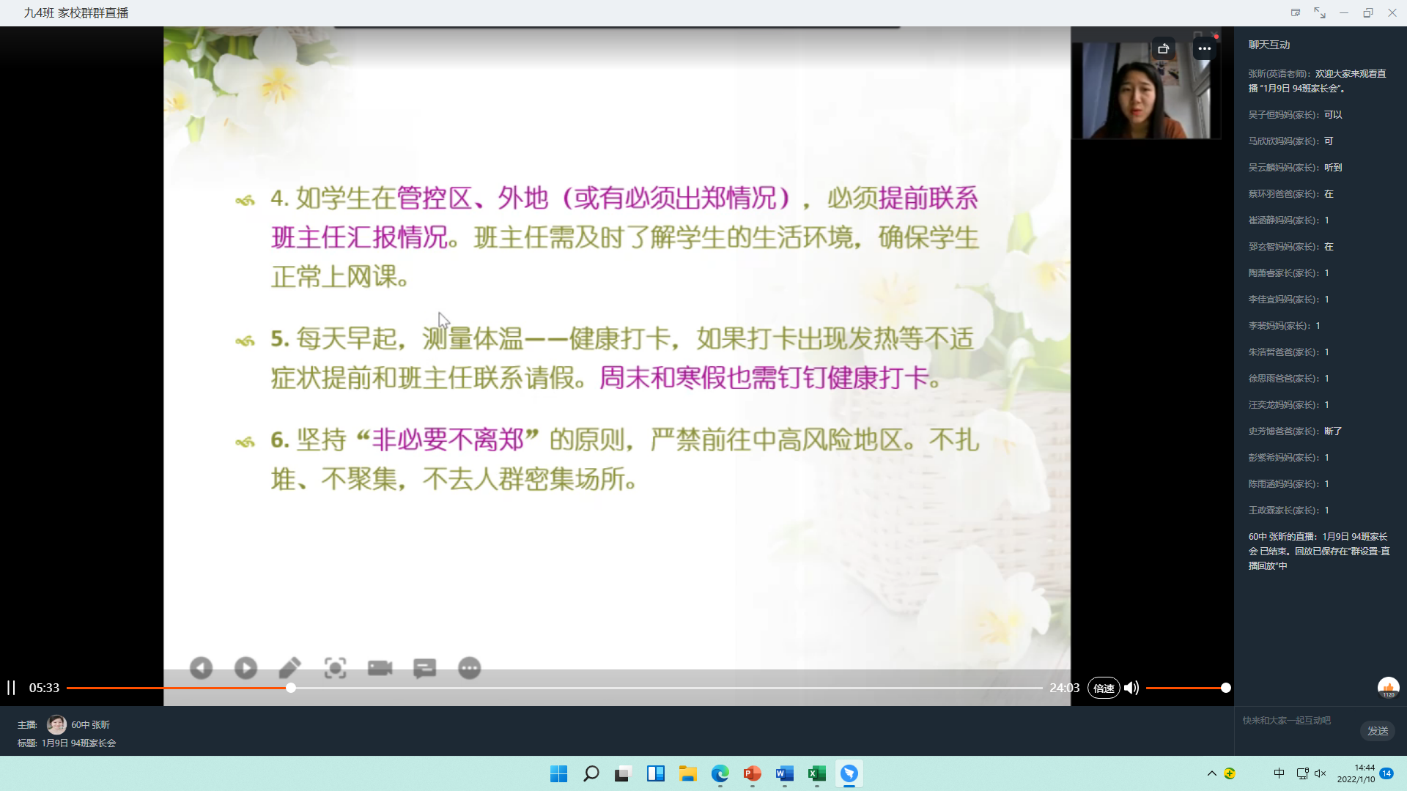Click the camera icon on slide toolbar
The width and height of the screenshot is (1407, 791).
click(380, 668)
